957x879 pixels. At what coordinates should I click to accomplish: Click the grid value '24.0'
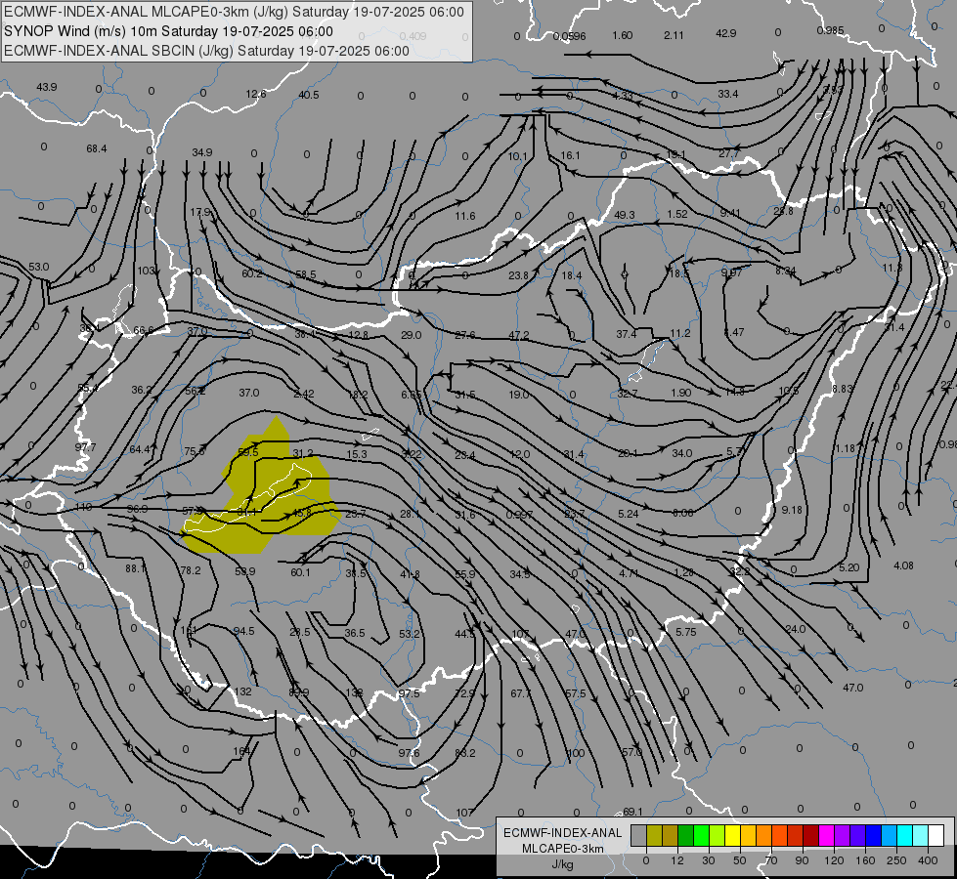point(796,629)
